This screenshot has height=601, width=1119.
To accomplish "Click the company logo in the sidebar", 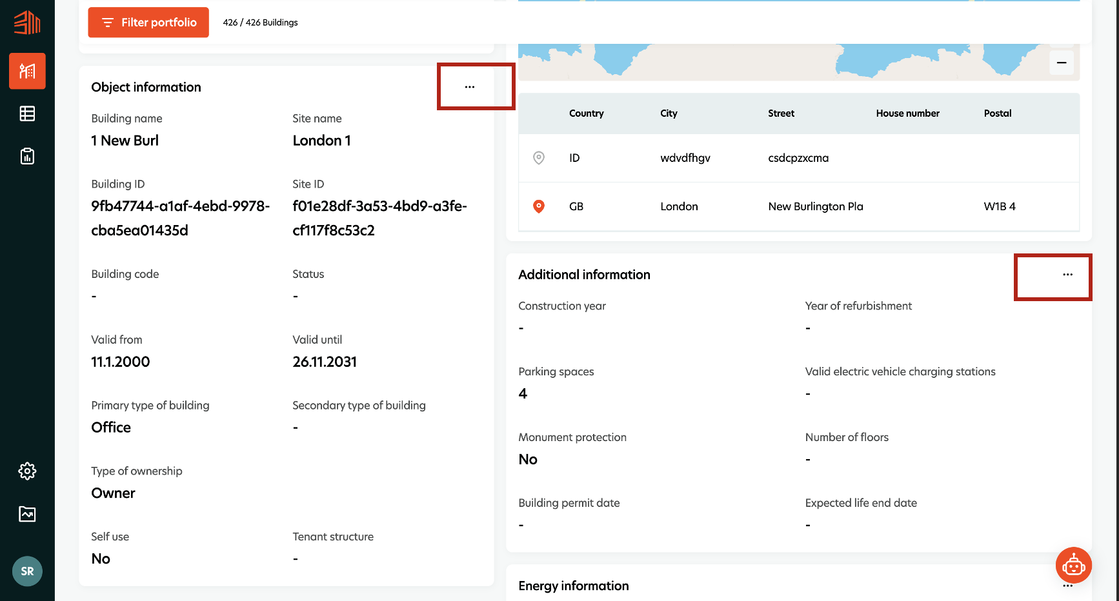I will tap(27, 22).
